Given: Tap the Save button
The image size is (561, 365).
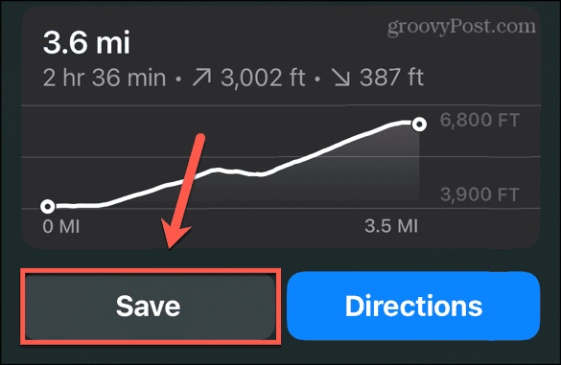Looking at the screenshot, I should pyautogui.click(x=150, y=307).
